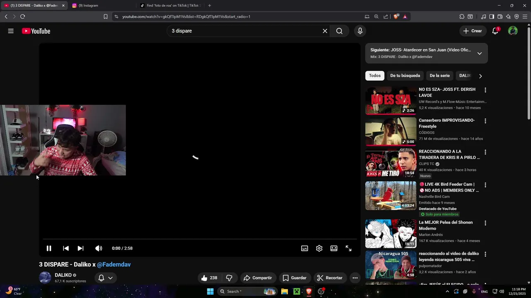Image resolution: width=531 pixels, height=298 pixels.
Task: Pause the video
Action: tap(49, 248)
